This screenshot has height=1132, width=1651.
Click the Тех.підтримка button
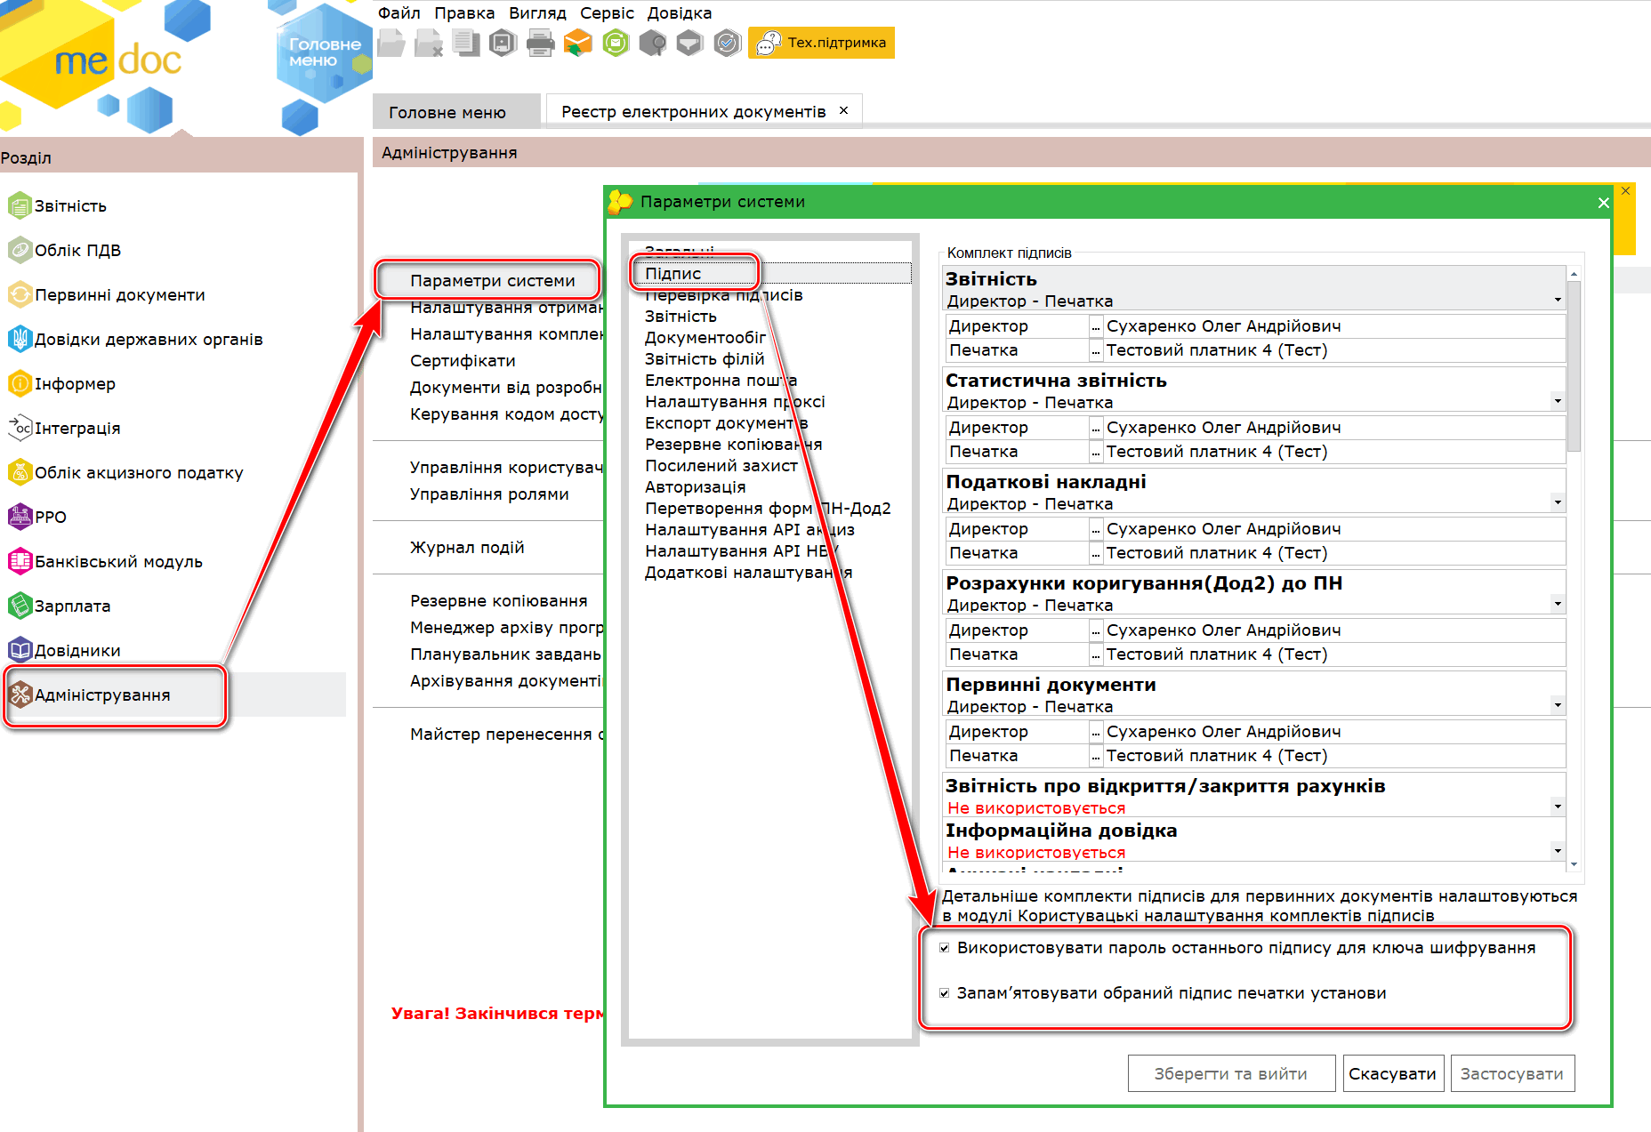click(822, 43)
